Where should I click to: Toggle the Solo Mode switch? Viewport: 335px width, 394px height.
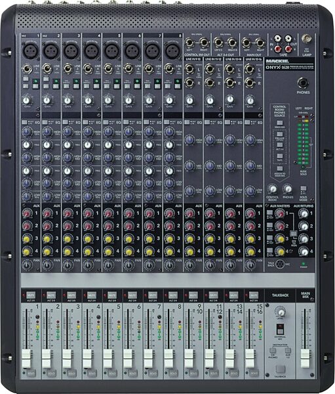[304, 188]
